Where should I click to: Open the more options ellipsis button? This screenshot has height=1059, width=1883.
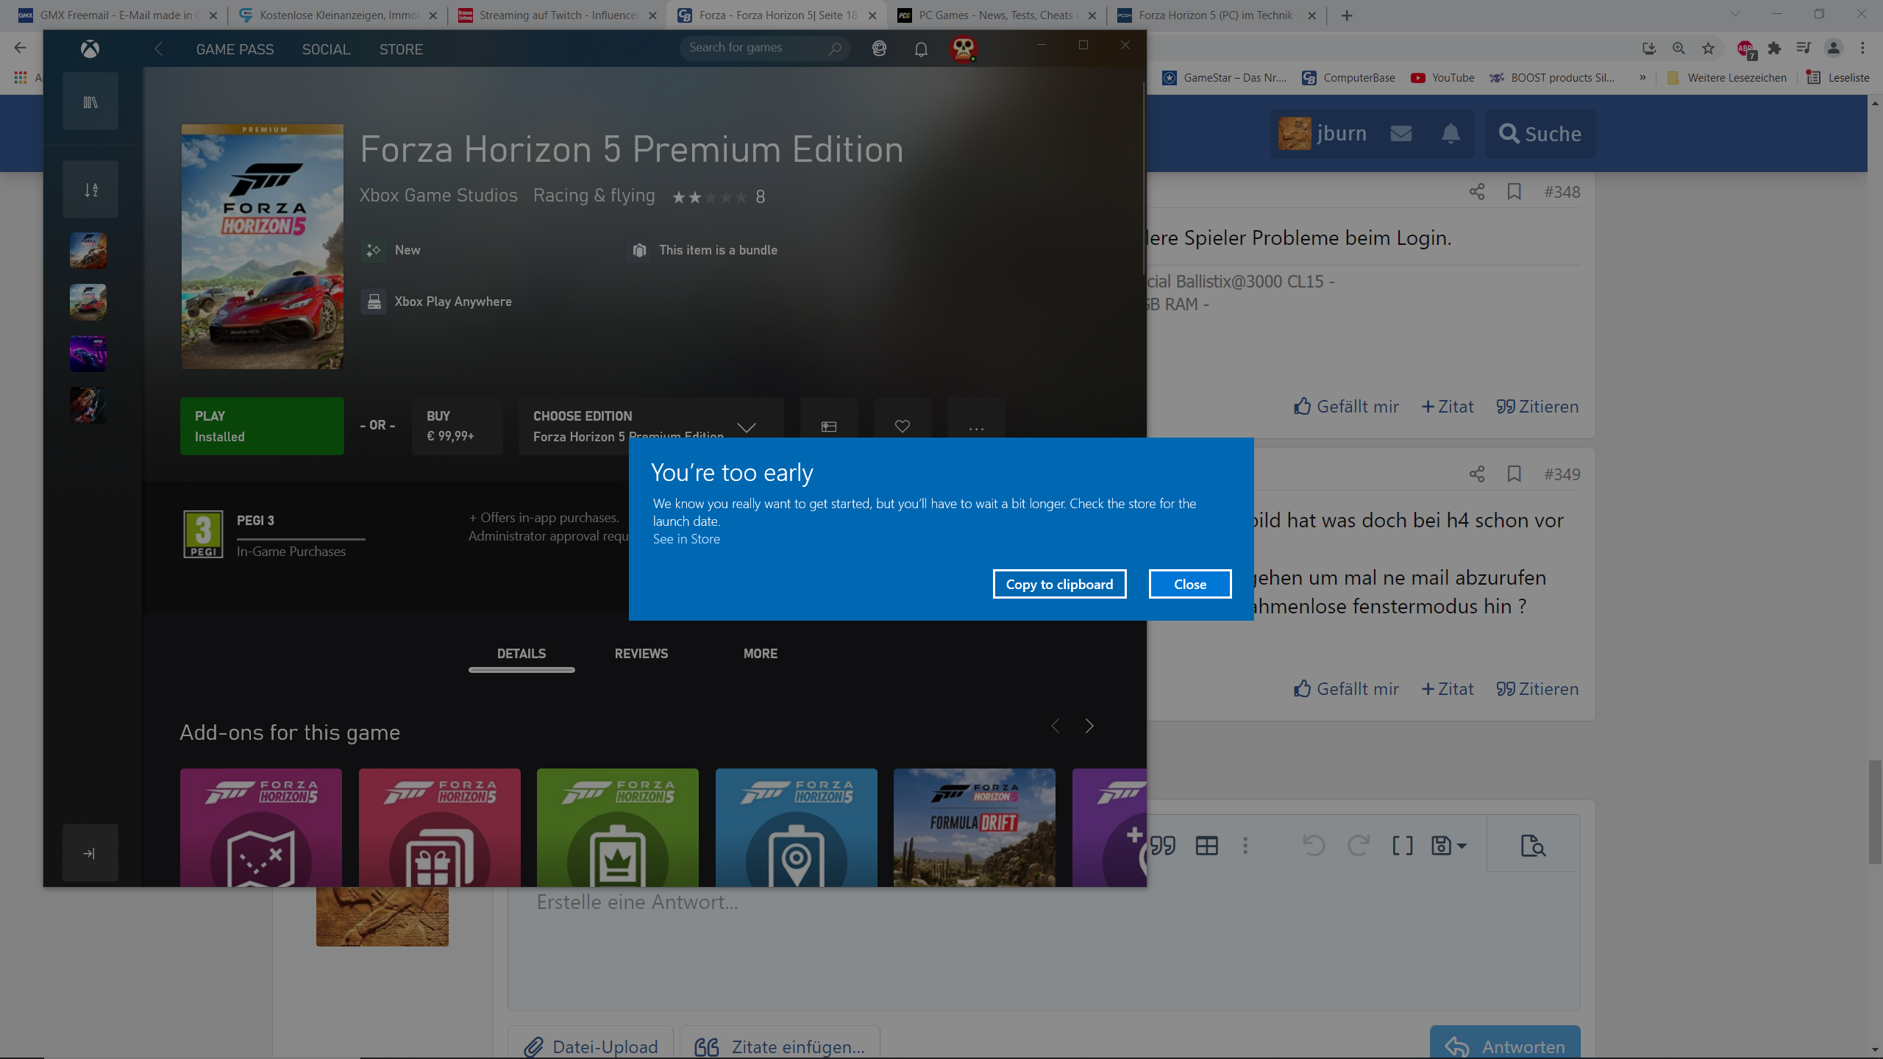click(975, 427)
